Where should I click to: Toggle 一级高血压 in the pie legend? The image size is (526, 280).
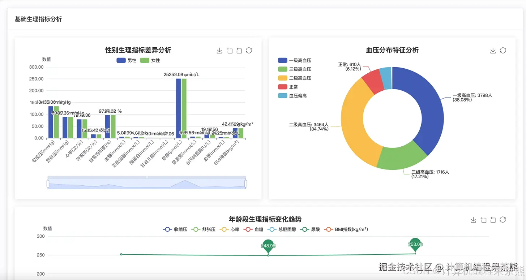295,60
